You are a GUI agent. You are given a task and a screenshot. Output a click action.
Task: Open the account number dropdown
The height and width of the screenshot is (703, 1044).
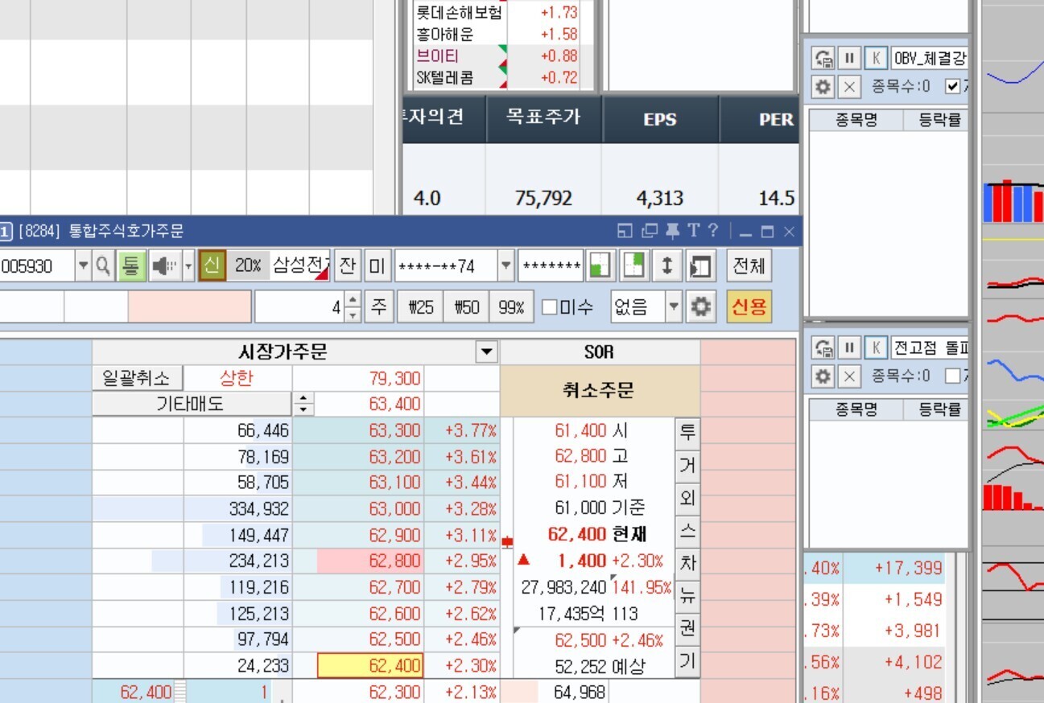point(505,265)
